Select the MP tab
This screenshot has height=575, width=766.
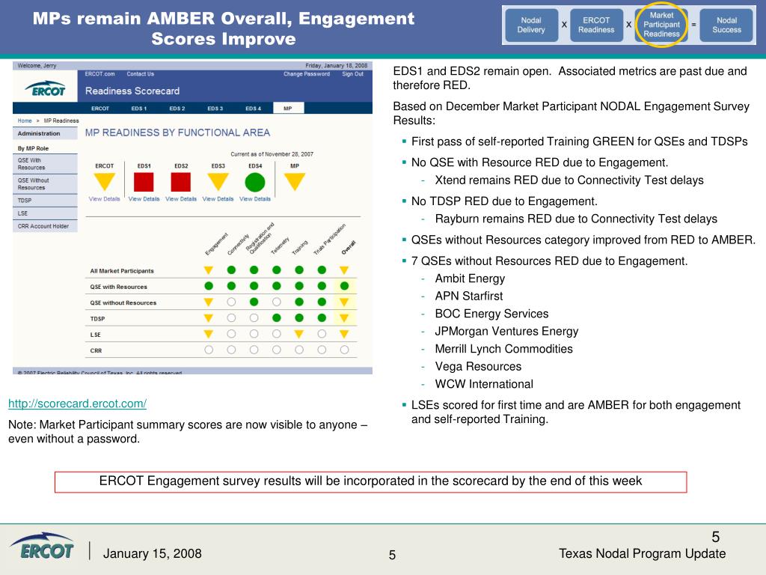pos(288,108)
